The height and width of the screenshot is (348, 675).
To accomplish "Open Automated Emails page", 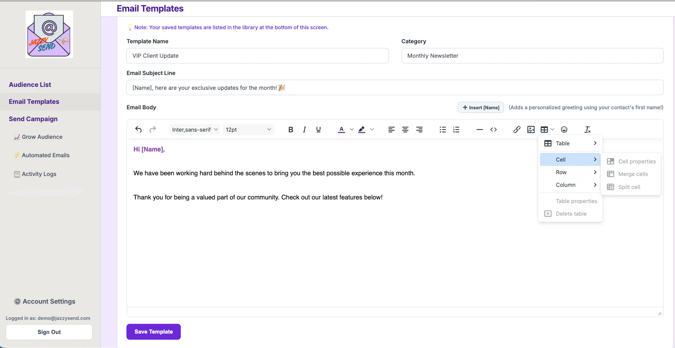I will 42,155.
